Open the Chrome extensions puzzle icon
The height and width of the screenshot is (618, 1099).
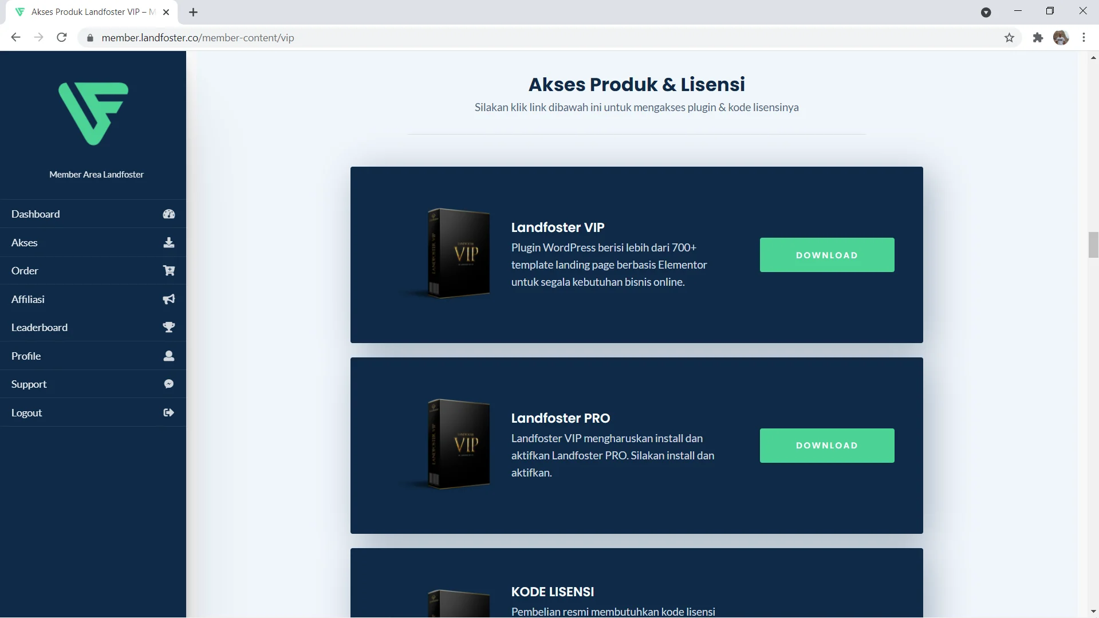[x=1038, y=38]
